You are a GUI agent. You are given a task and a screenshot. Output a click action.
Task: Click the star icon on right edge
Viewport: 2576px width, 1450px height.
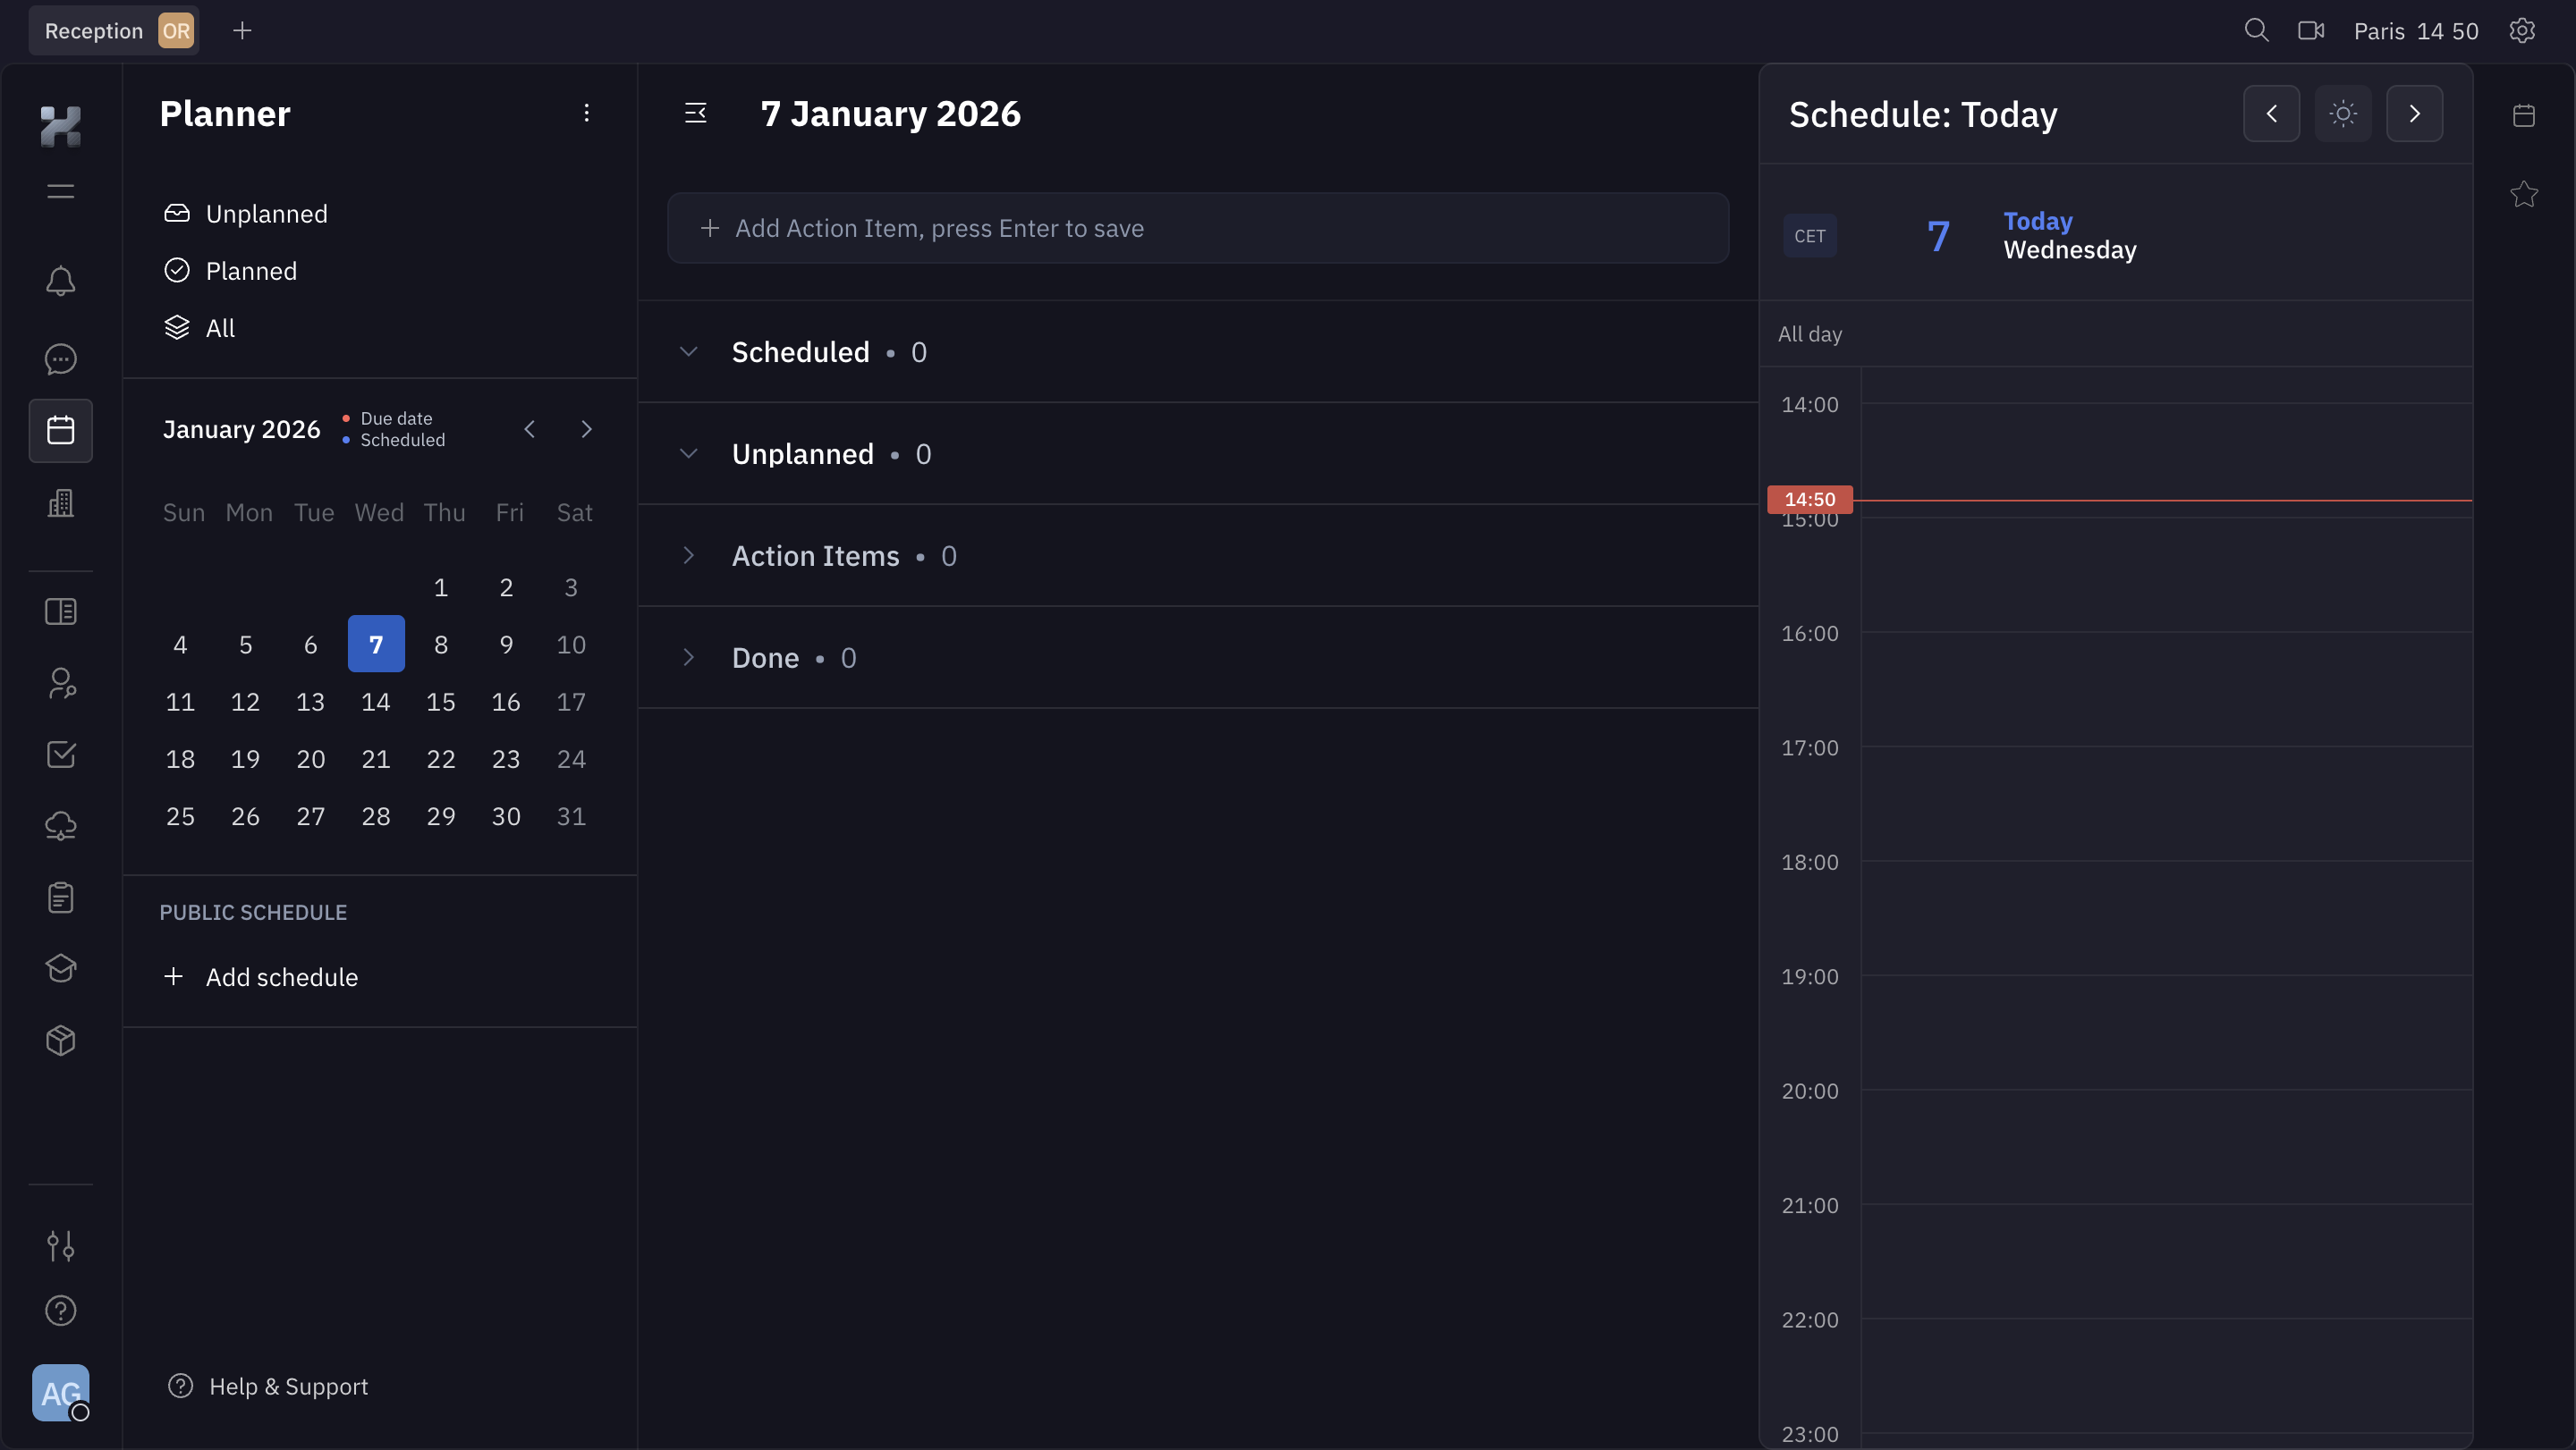pyautogui.click(x=2523, y=194)
